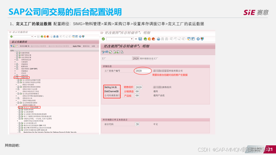
Task: Click the red Cancel icon in 库存转储单 toolbar
Action: (153, 39)
